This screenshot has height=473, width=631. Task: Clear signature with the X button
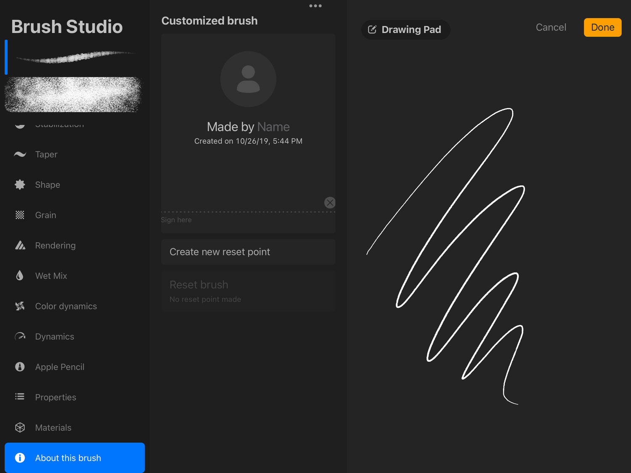click(330, 203)
